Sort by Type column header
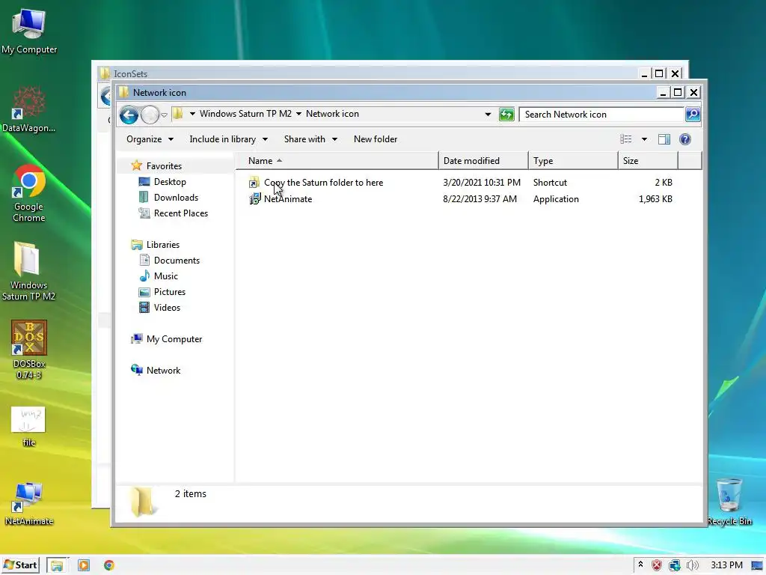This screenshot has height=575, width=766. click(x=573, y=161)
